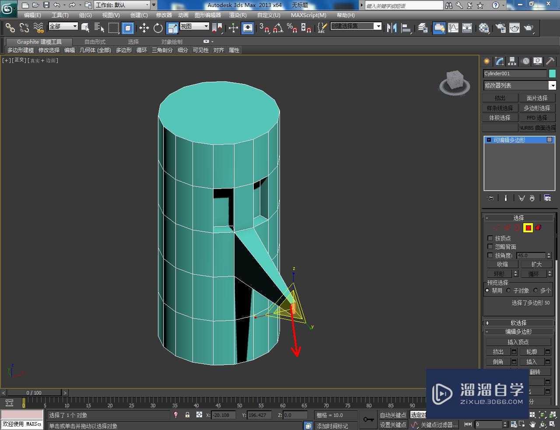
Task: Open the 视图 reference coordinate dropdown
Action: click(195, 26)
